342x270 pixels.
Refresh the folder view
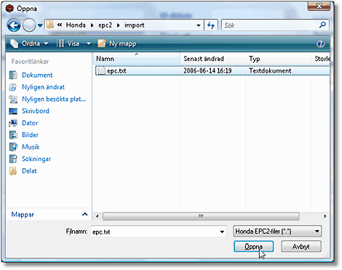click(211, 25)
